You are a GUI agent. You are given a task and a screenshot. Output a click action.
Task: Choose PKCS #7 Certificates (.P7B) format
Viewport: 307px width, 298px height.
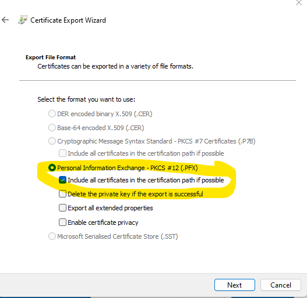click(x=52, y=141)
